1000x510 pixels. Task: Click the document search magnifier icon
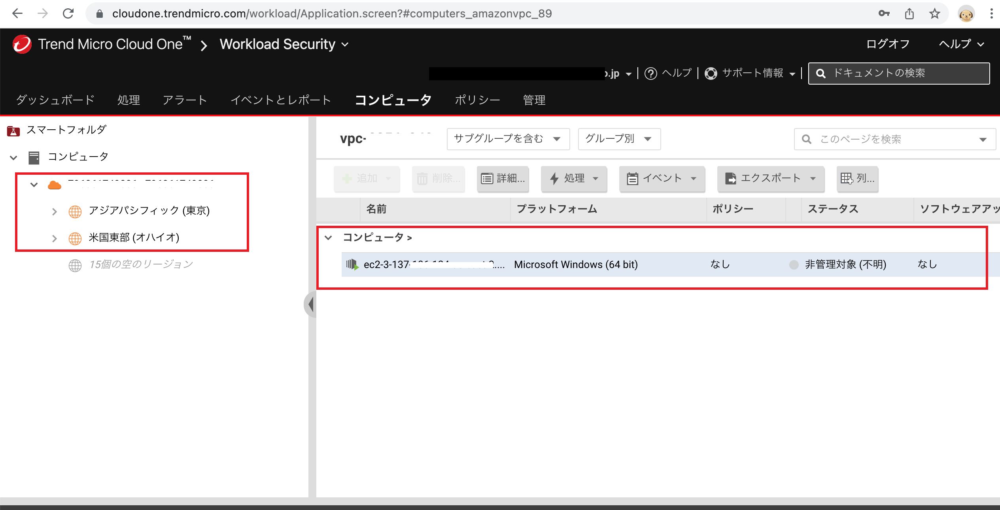coord(821,74)
